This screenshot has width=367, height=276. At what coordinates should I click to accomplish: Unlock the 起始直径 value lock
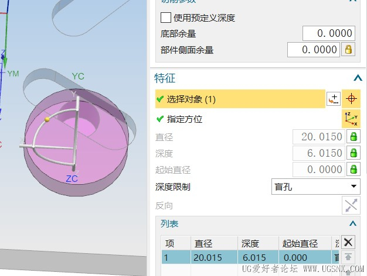coord(354,170)
